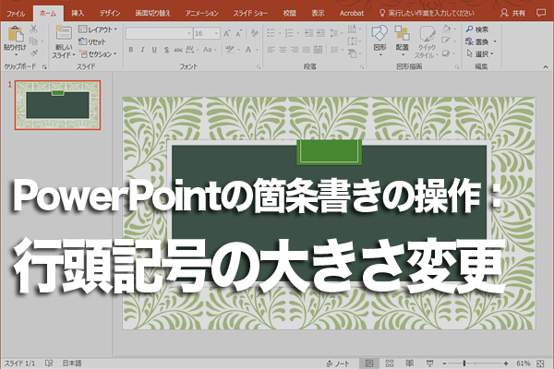This screenshot has height=369, width=554.
Task: Open the Shapes (図形) gallery
Action: pyautogui.click(x=379, y=41)
